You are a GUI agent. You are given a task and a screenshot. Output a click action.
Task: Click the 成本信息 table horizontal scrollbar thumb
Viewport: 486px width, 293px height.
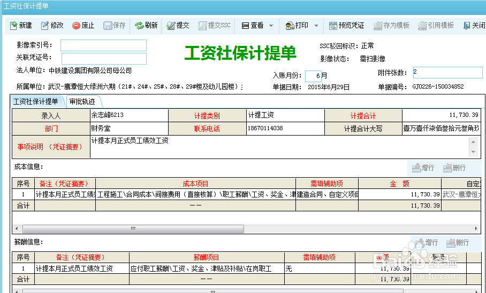pyautogui.click(x=133, y=229)
